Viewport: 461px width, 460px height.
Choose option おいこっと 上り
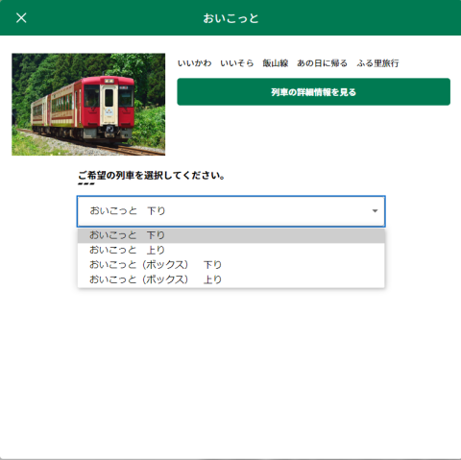(x=230, y=250)
